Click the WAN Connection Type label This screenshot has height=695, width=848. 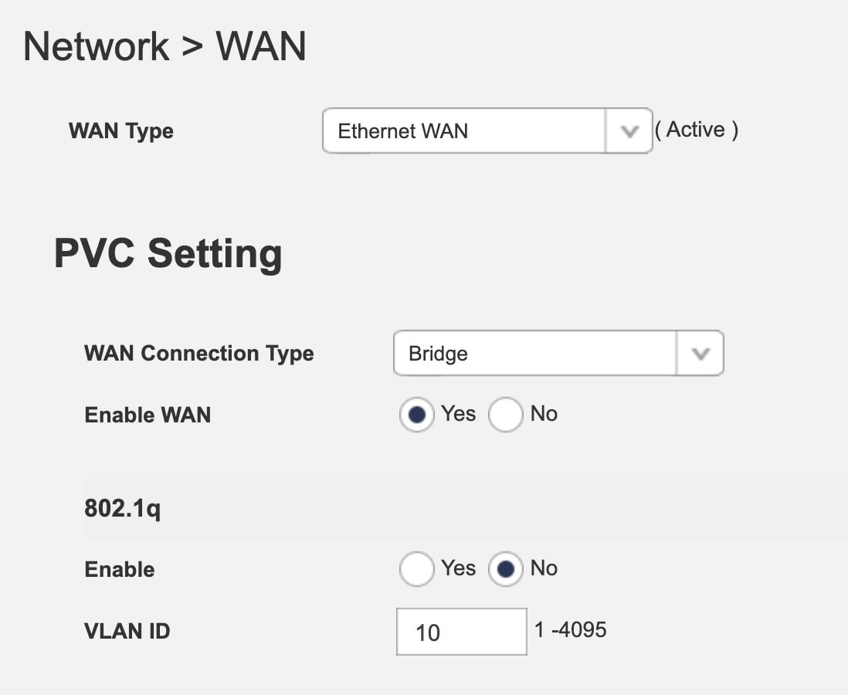pos(198,354)
